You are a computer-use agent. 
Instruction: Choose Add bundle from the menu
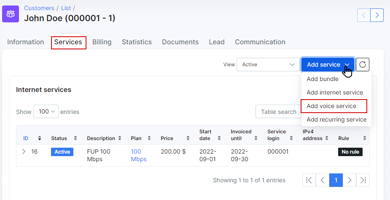[x=323, y=79]
